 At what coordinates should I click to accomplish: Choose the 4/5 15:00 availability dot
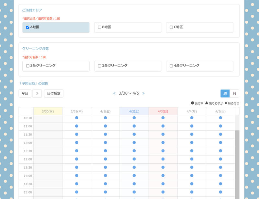220,192
